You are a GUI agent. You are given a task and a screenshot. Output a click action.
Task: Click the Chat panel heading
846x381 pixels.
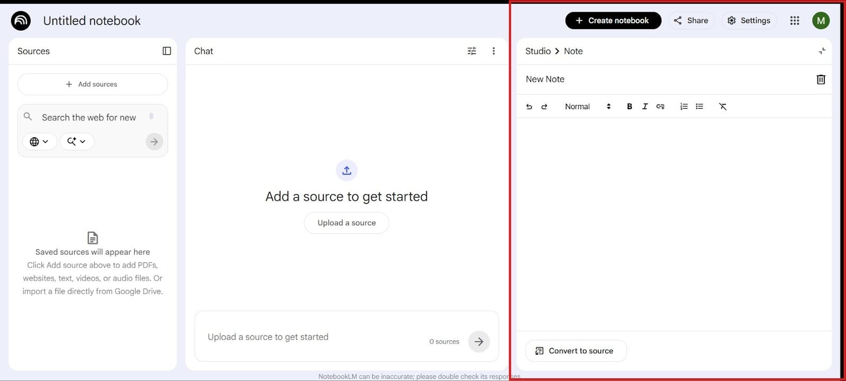point(204,51)
